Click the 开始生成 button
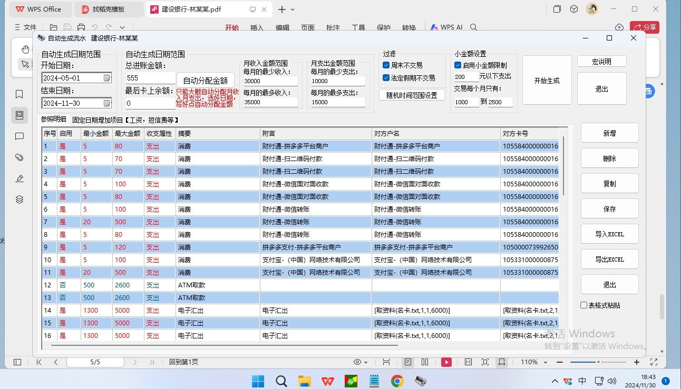The width and height of the screenshot is (681, 389). click(x=547, y=81)
